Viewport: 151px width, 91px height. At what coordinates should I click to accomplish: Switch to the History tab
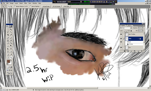(x=130, y=25)
